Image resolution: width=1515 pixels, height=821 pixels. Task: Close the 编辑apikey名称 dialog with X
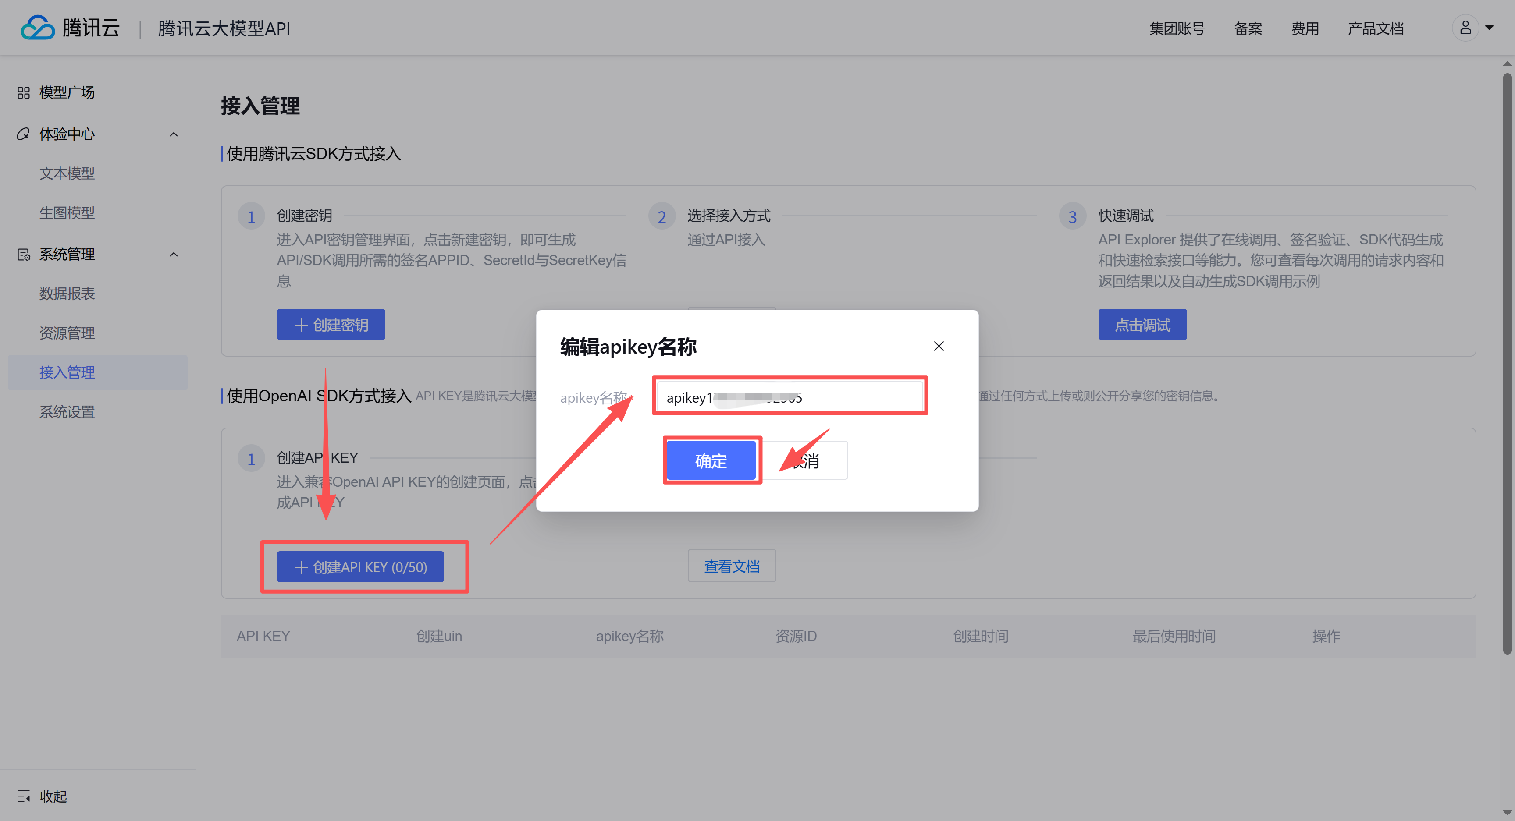click(939, 346)
